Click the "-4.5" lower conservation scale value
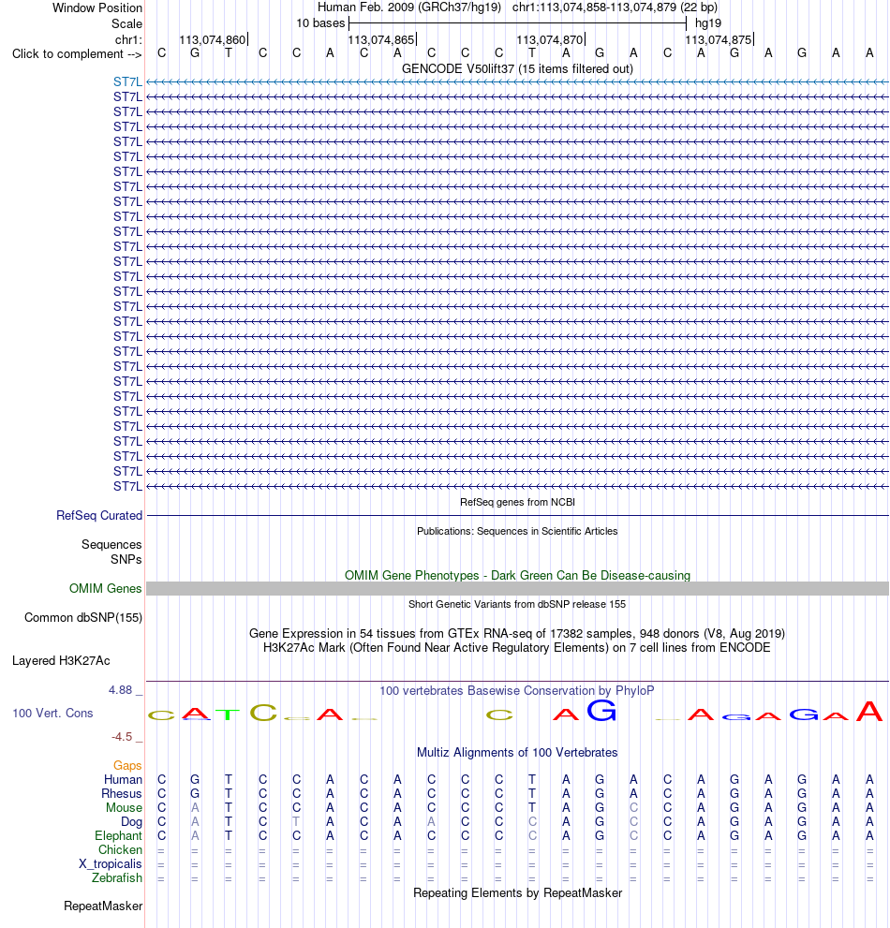 point(122,737)
